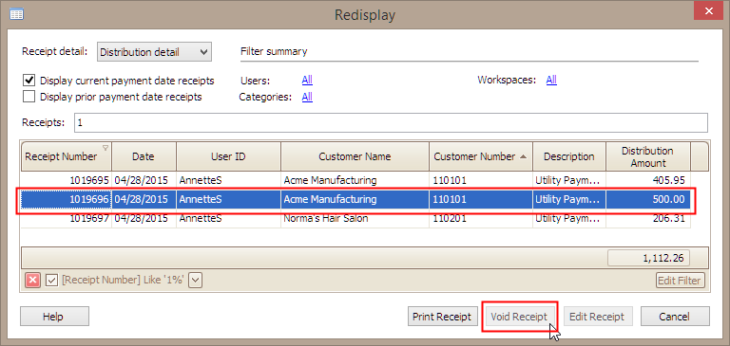
Task: Click the Help button
Action: point(54,317)
